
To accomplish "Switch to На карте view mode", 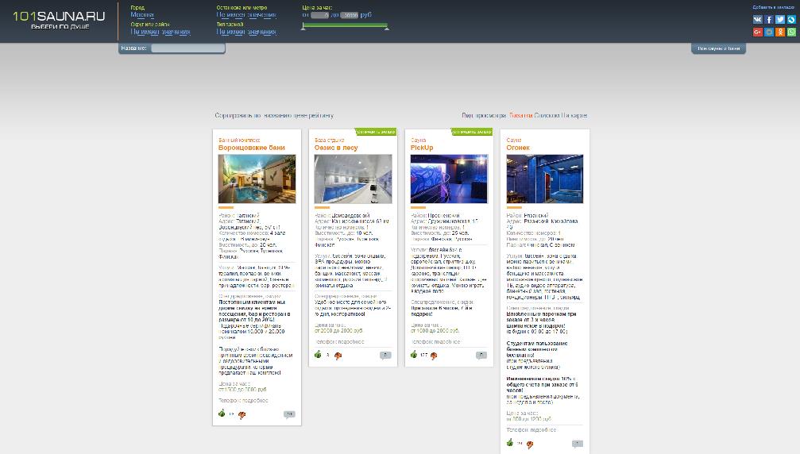I will click(574, 116).
